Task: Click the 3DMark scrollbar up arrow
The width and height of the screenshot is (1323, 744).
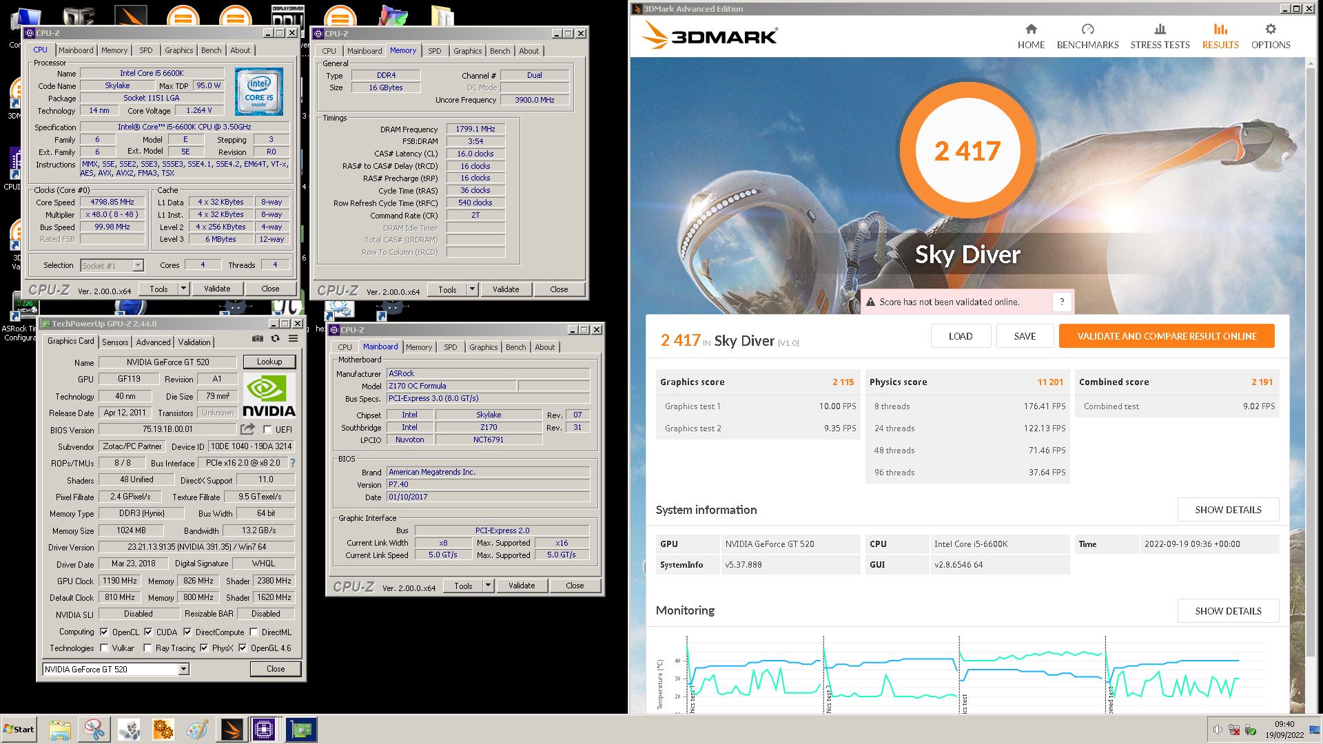Action: point(1312,63)
